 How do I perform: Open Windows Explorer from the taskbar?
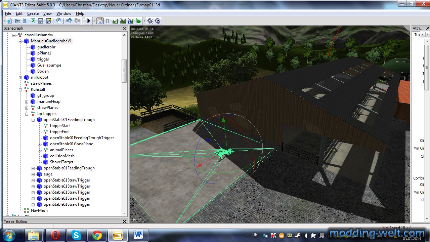(34, 235)
